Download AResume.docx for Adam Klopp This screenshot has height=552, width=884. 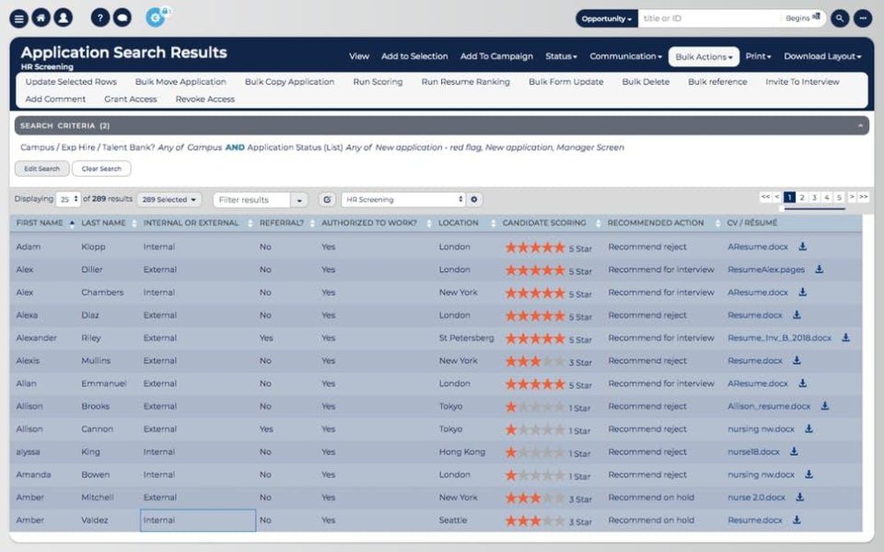click(x=803, y=246)
